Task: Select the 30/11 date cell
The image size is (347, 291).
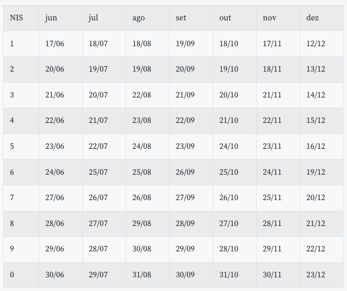Action: (272, 275)
